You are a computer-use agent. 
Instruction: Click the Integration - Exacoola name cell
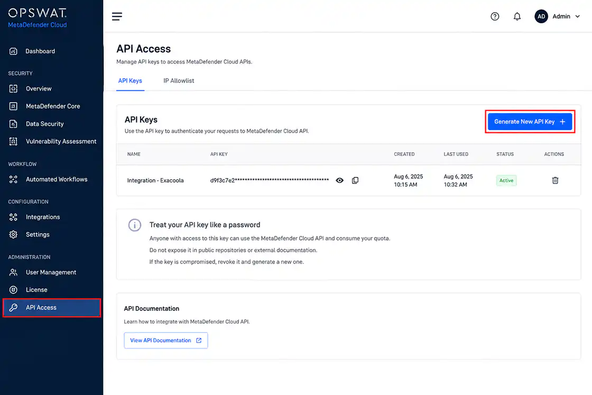tap(155, 180)
